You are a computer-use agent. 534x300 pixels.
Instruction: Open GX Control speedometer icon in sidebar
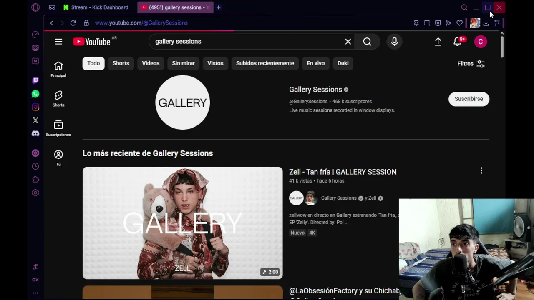[x=35, y=35]
